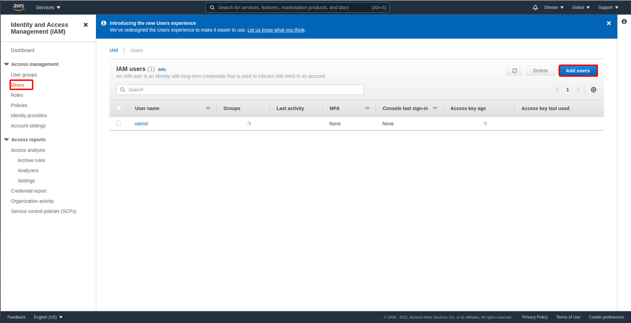
Task: Open Account settings
Action: pos(28,126)
